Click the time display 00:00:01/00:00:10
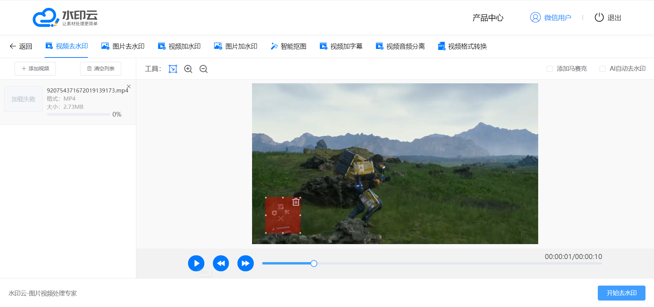Image resolution: width=654 pixels, height=307 pixels. pyautogui.click(x=574, y=257)
